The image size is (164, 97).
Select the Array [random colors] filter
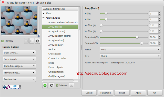[60, 36]
